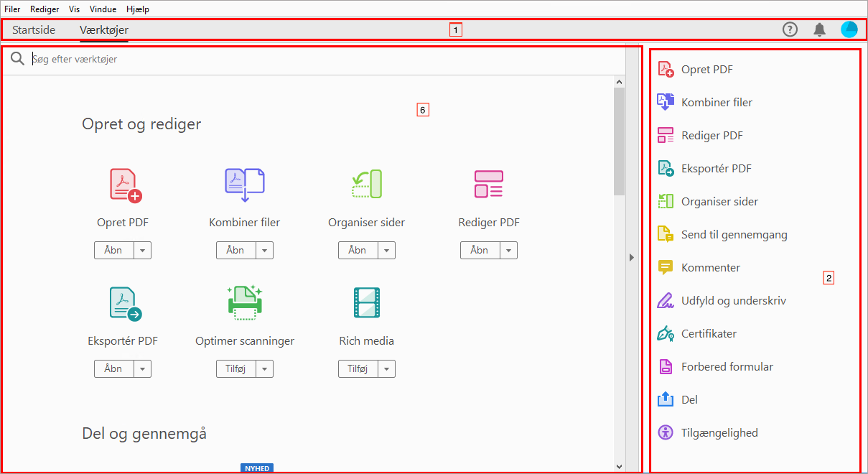The height and width of the screenshot is (474, 868).
Task: Select the Organiser sider icon in main area
Action: point(367,184)
